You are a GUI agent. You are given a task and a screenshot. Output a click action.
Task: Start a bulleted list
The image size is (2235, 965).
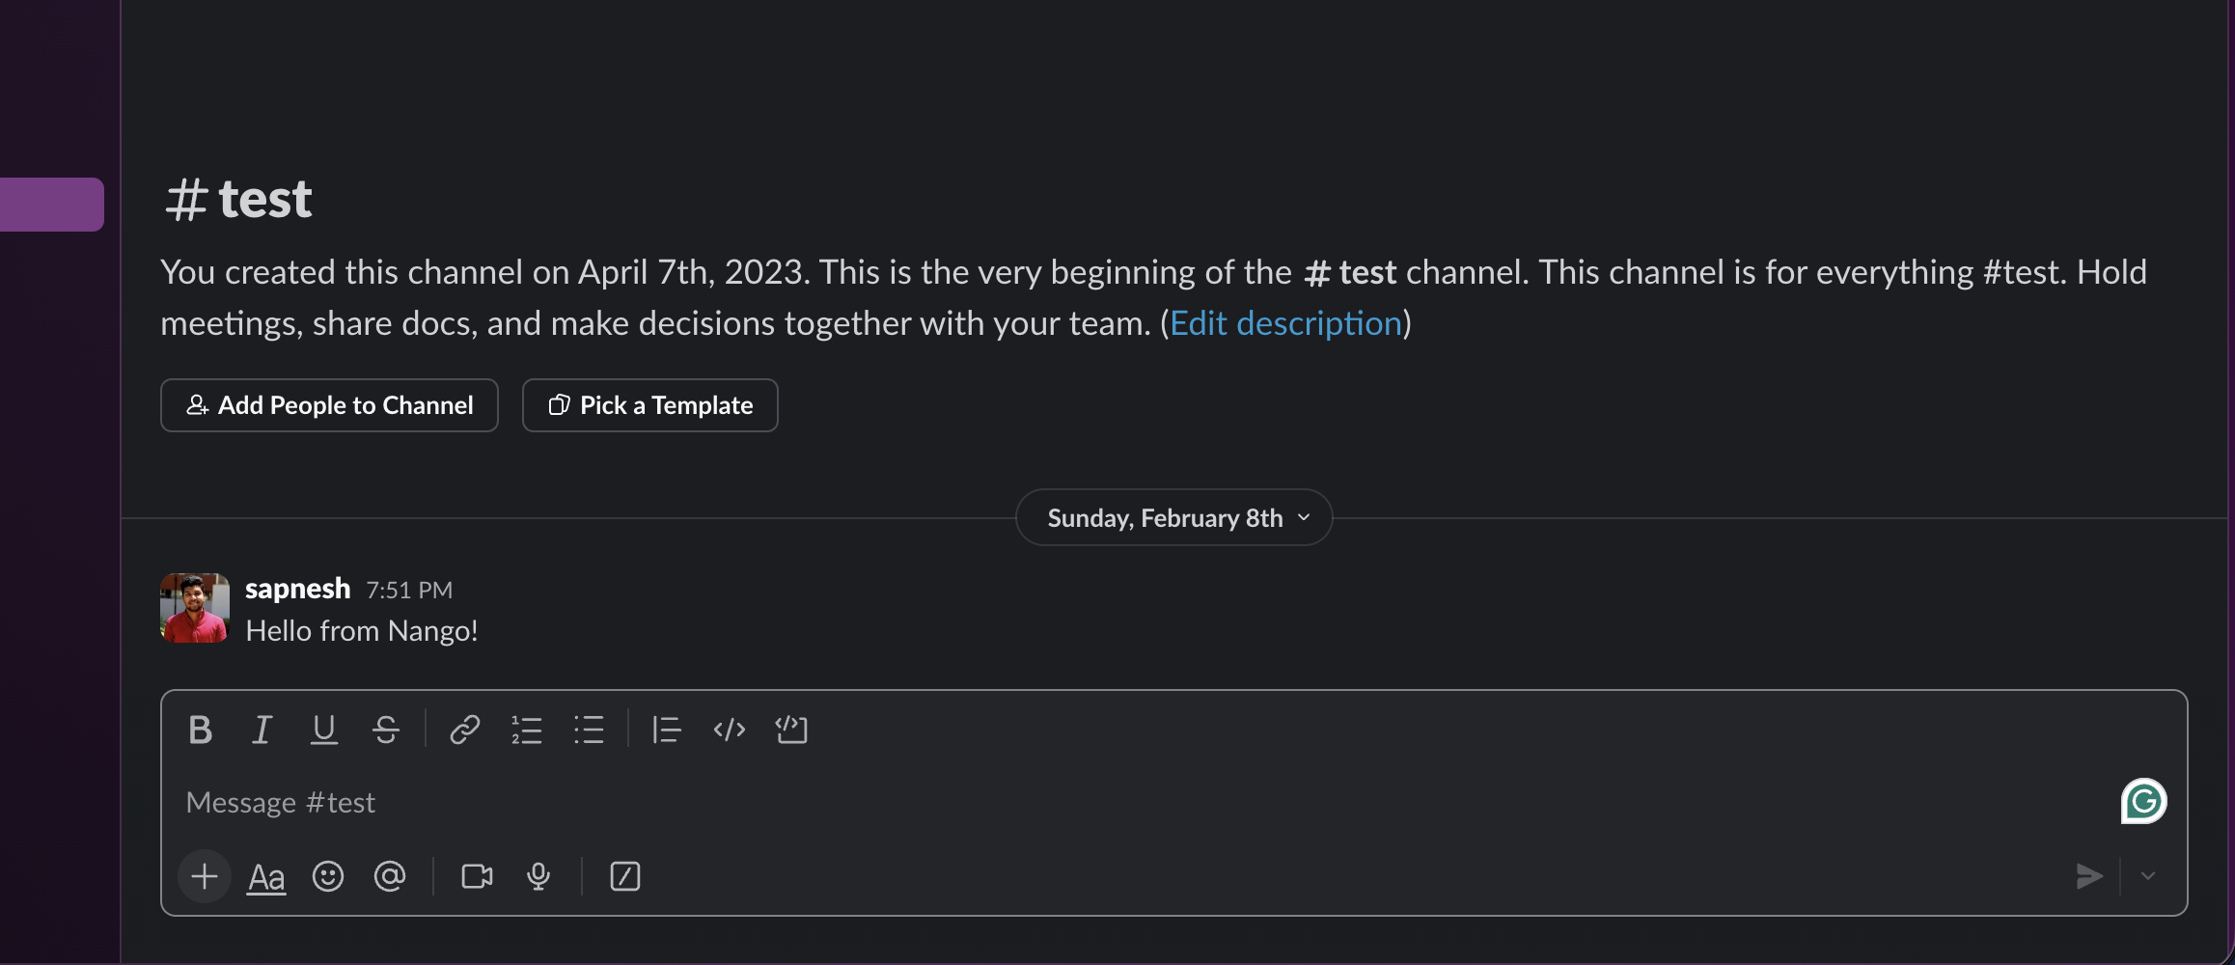point(589,730)
